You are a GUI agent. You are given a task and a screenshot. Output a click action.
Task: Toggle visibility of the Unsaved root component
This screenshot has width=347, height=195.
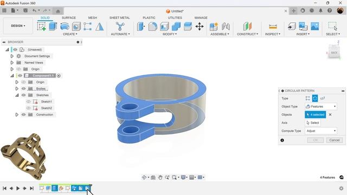15,49
